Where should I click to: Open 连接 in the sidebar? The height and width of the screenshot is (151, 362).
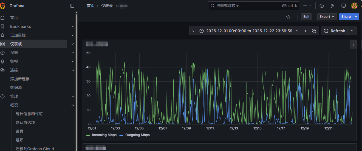(14, 70)
